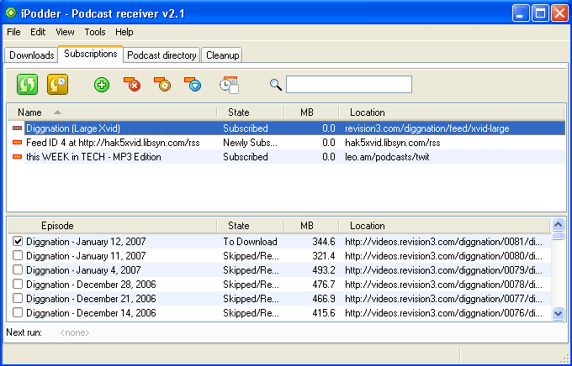Check Diggnation - December 21, 2006 episode
This screenshot has height=366, width=572.
(x=18, y=298)
